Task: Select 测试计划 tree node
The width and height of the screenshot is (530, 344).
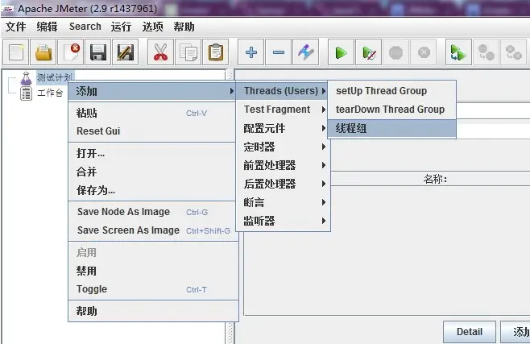Action: pyautogui.click(x=55, y=77)
